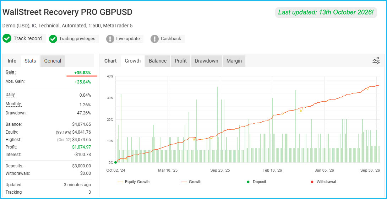The width and height of the screenshot is (387, 199).
Task: Click the Cashback badge label
Action: [171, 39]
